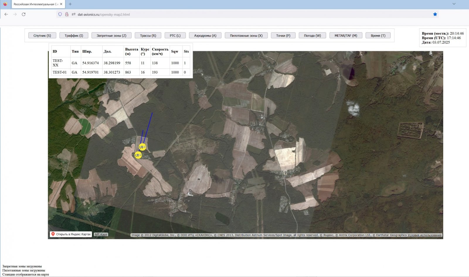Open the API Карт link

[101, 234]
